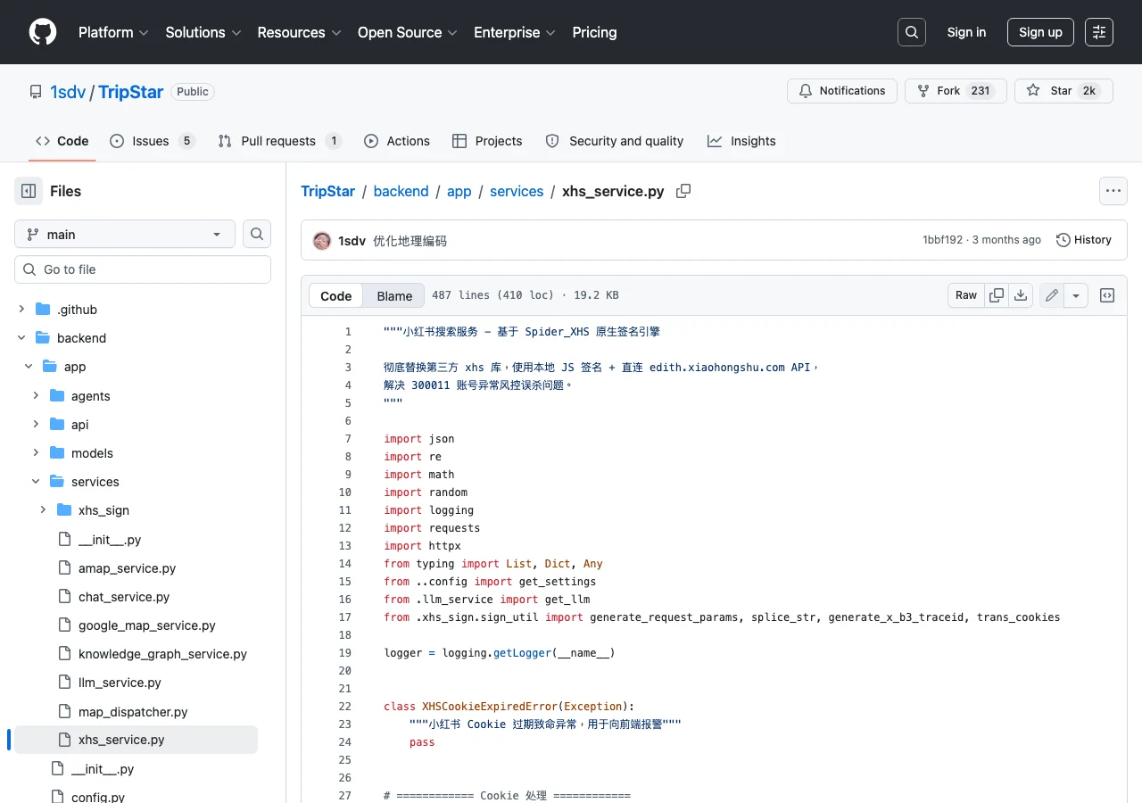Open the Platform dropdown menu
Screen dimensions: 1142x803
click(113, 32)
